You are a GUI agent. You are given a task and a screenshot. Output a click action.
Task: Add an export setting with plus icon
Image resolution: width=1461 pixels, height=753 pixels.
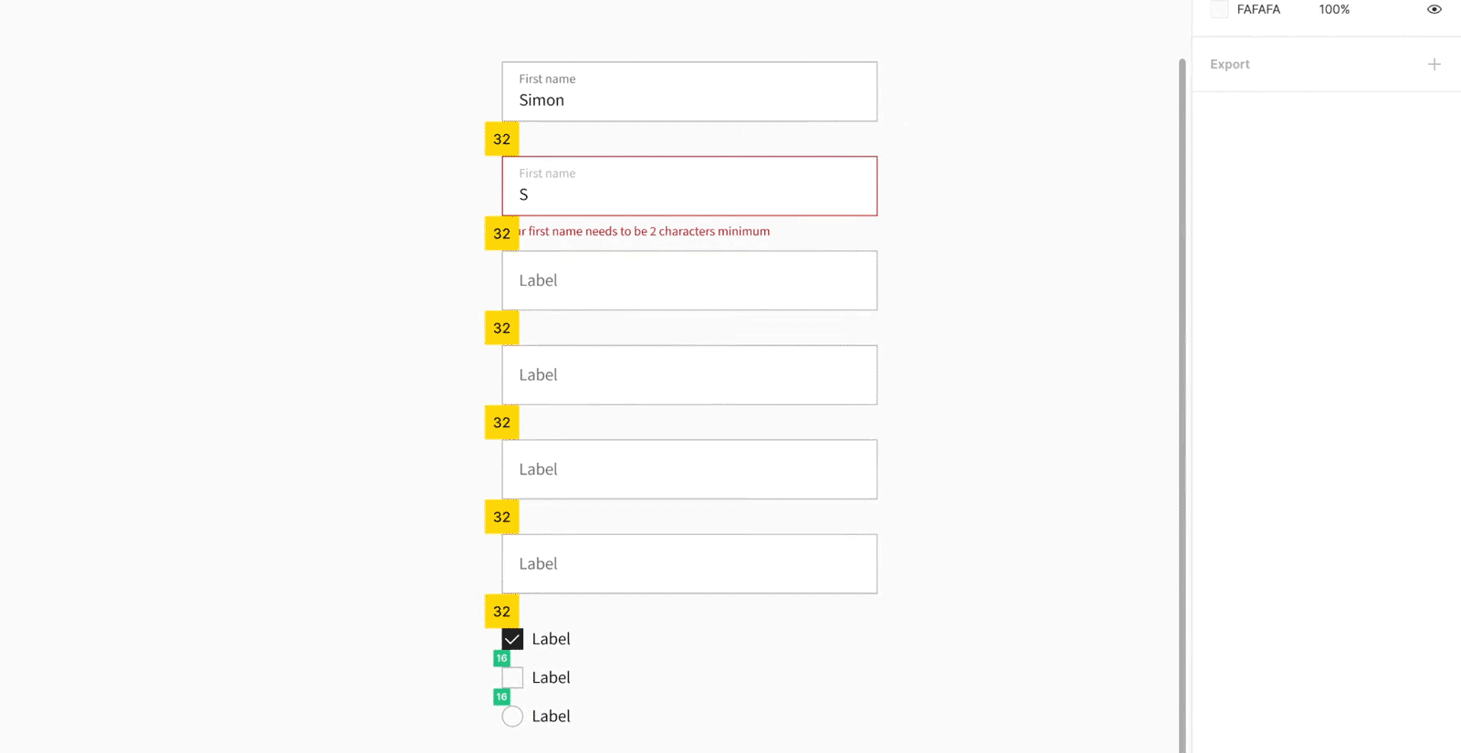pyautogui.click(x=1434, y=64)
